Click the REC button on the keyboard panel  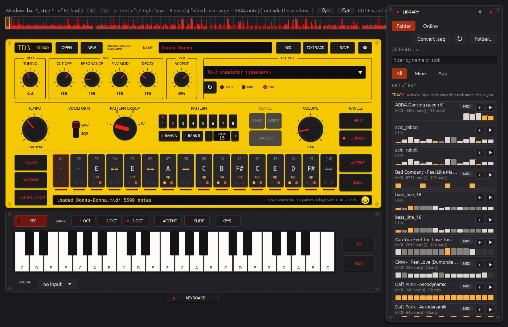31,221
